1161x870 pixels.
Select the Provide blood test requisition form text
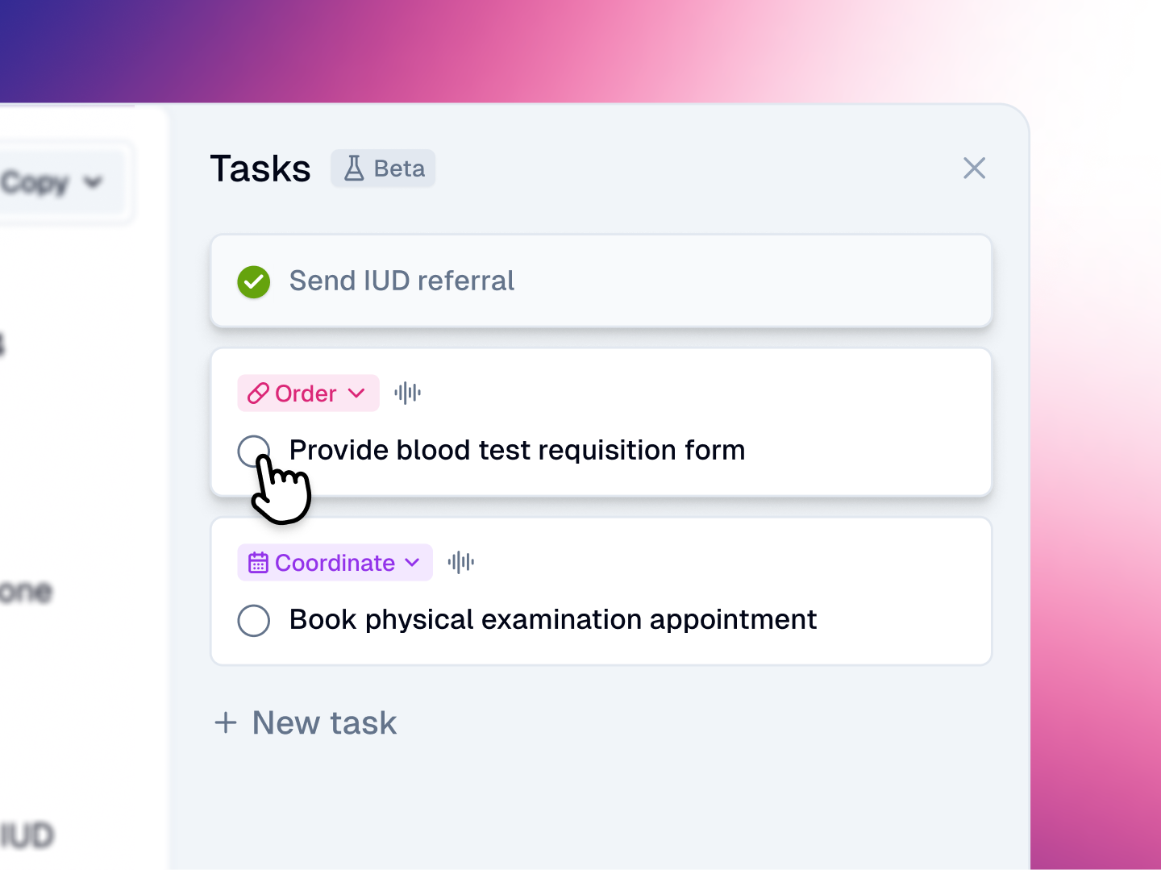point(517,450)
